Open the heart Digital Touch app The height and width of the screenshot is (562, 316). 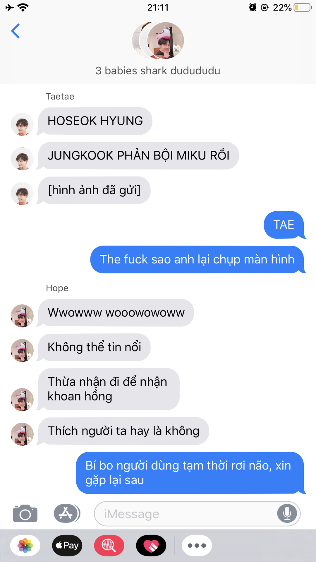151,545
